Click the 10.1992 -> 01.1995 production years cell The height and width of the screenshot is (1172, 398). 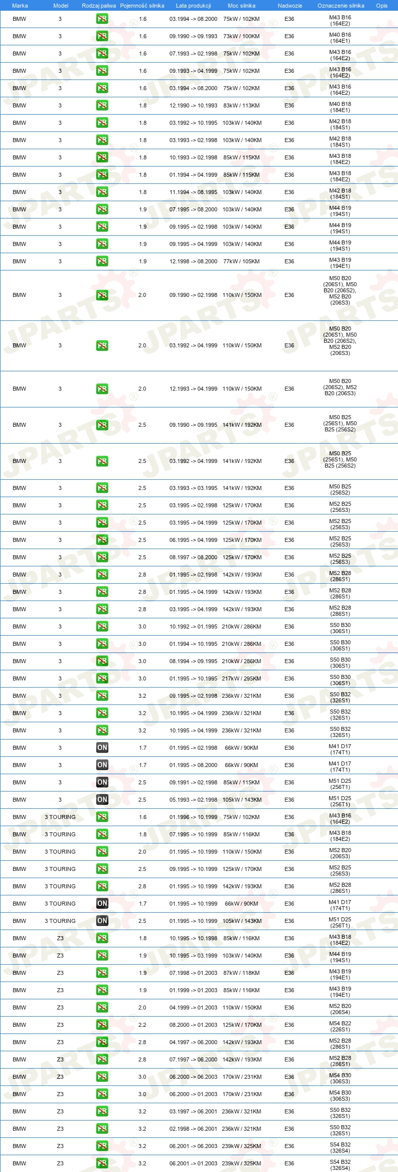193,626
